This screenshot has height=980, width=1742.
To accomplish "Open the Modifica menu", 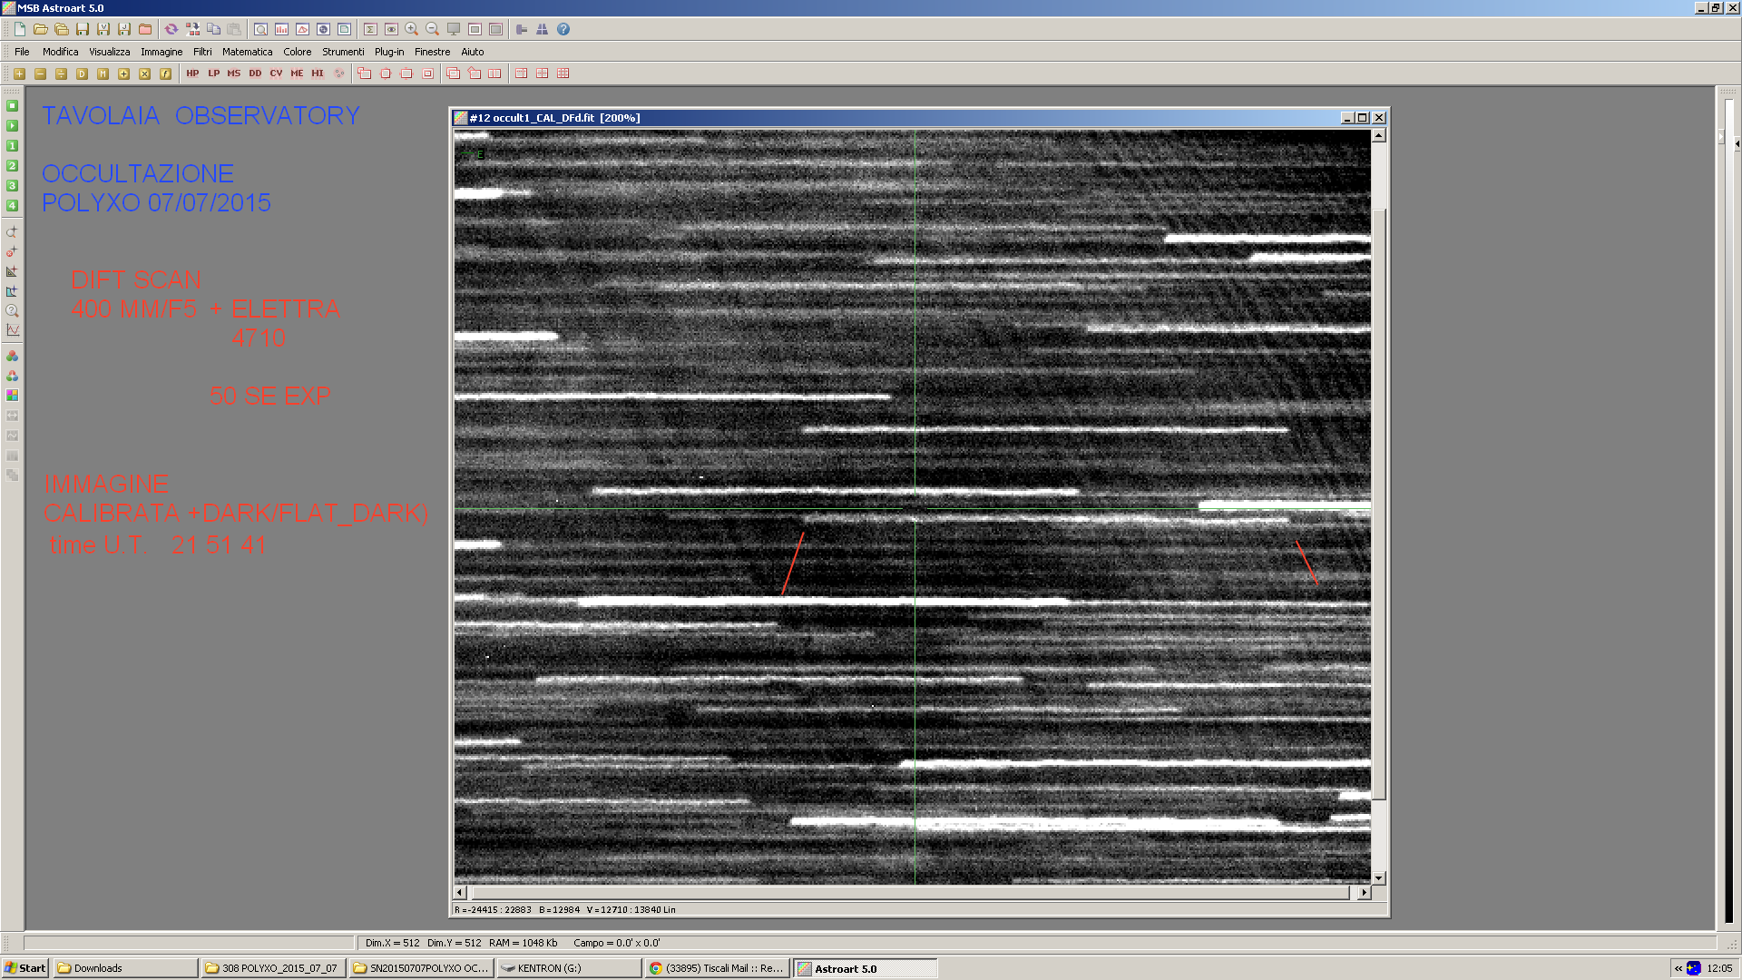I will pyautogui.click(x=60, y=52).
